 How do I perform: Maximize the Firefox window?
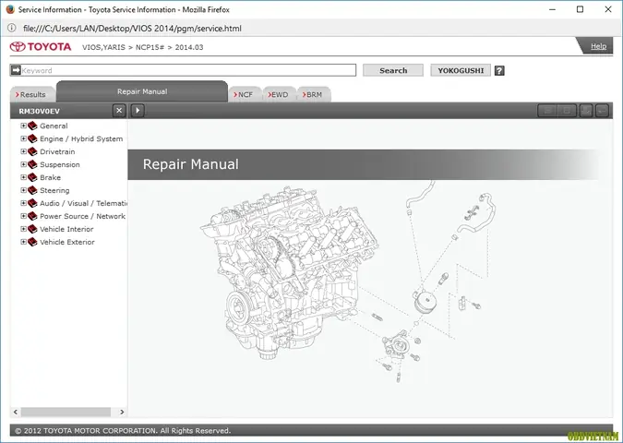581,9
